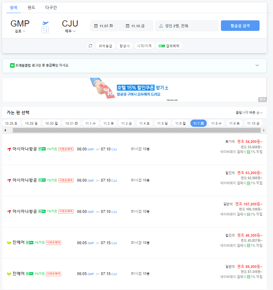Select date 11.5.일
Image resolution: width=273 pixels, height=290 pixels.
click(x=162, y=123)
